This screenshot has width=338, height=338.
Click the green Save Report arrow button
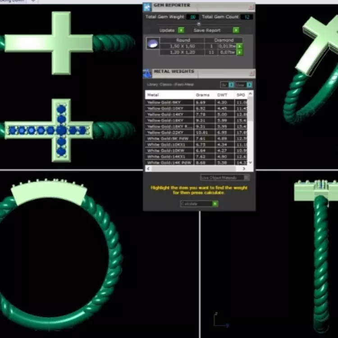pyautogui.click(x=236, y=30)
